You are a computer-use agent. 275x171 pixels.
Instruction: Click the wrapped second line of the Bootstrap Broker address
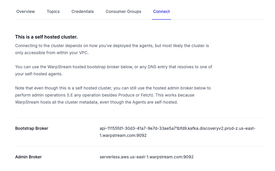[x=123, y=135]
